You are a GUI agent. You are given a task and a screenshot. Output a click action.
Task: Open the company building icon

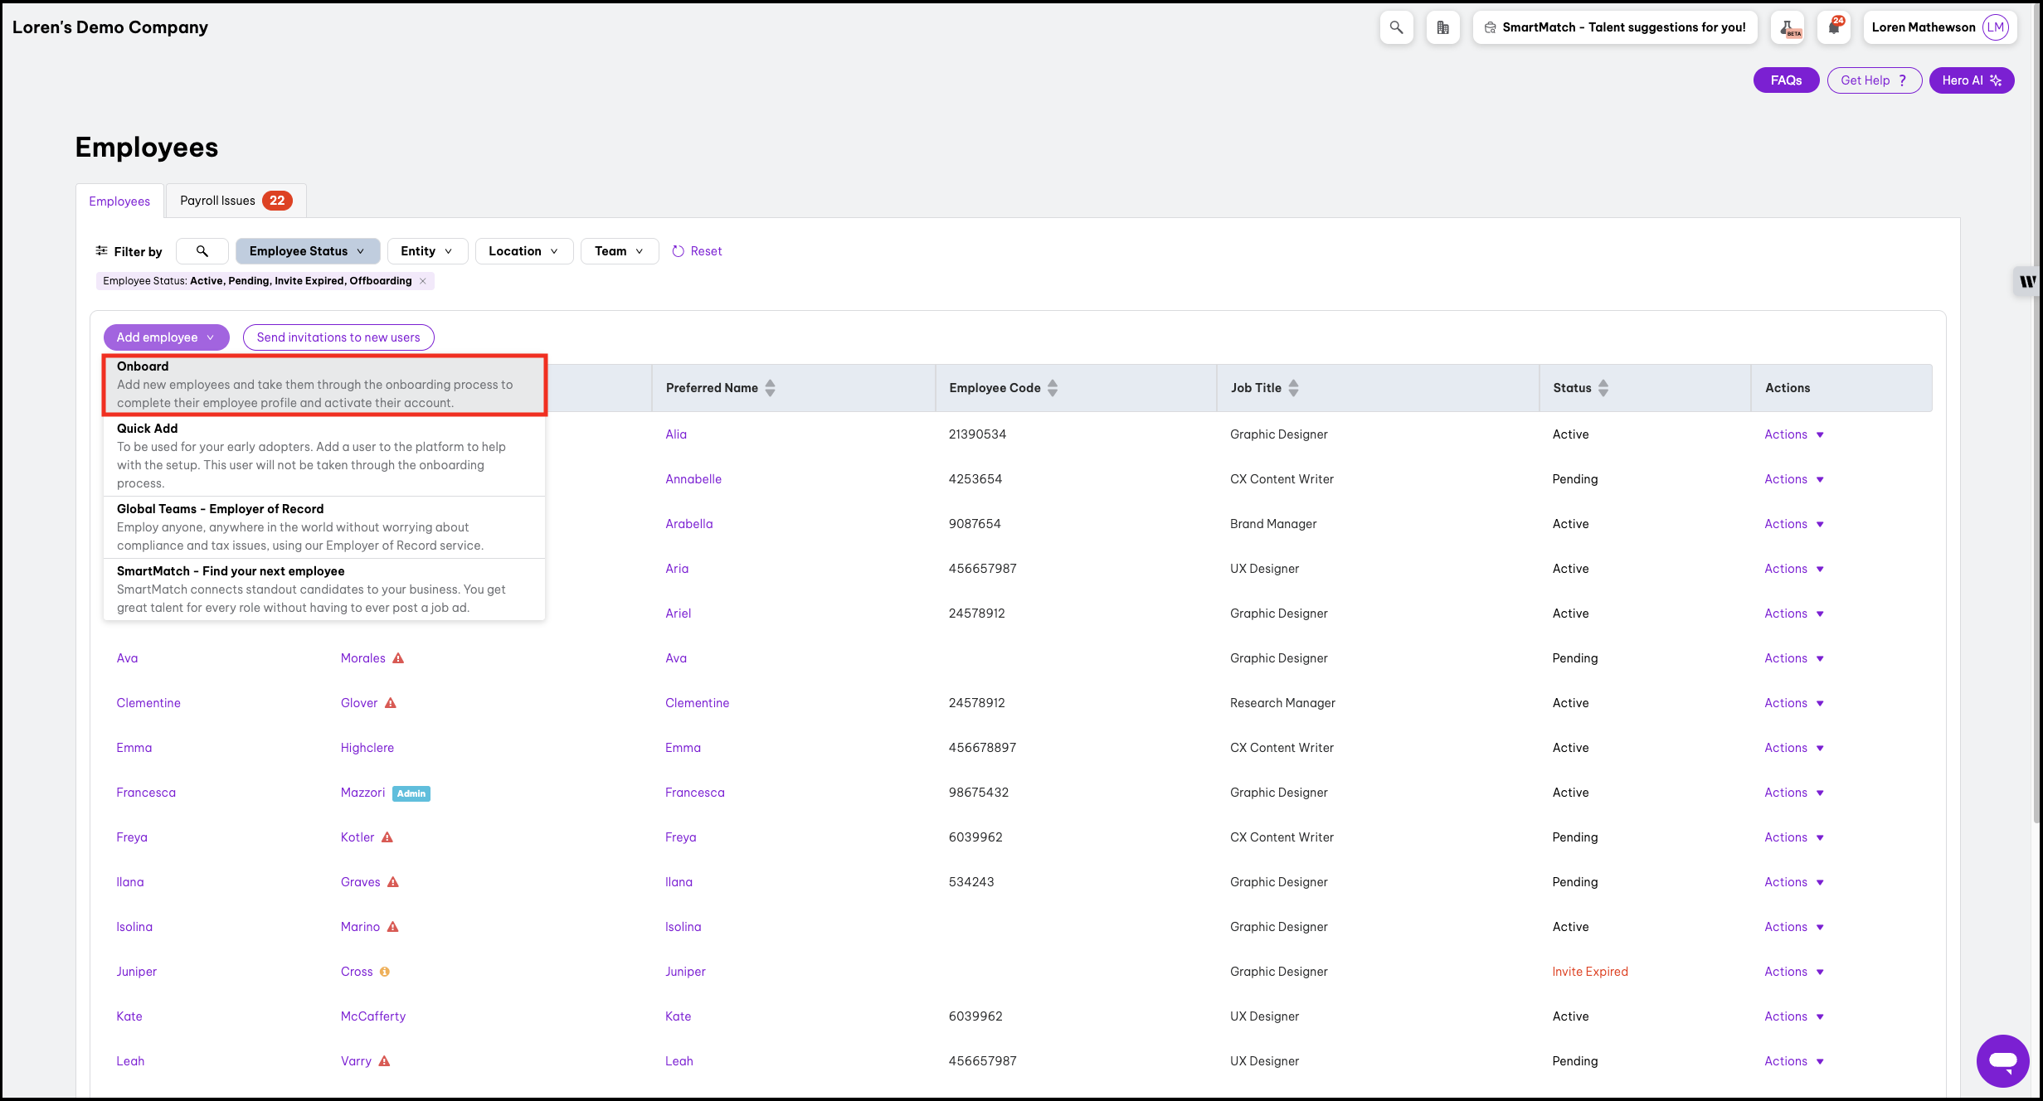[1442, 27]
